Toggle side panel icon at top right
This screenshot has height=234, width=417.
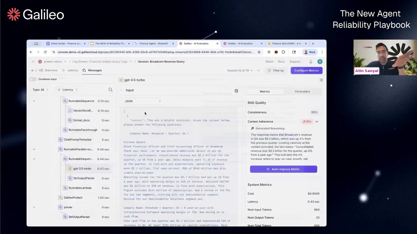321,80
